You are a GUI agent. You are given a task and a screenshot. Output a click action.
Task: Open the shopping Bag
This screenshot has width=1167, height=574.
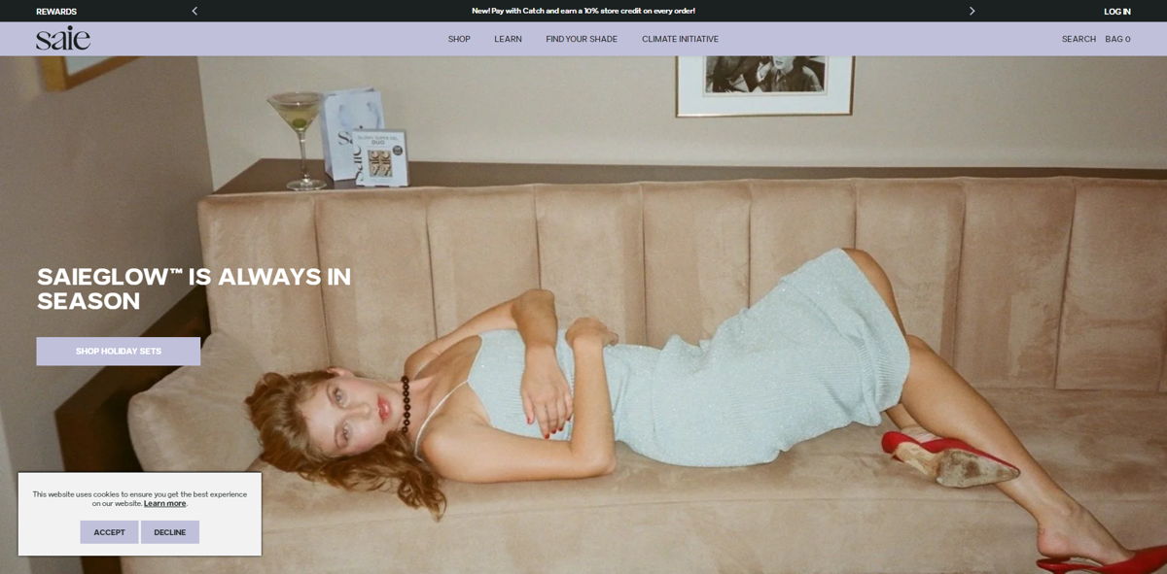pyautogui.click(x=1117, y=39)
